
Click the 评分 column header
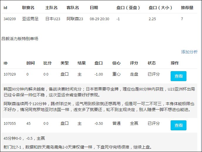click(x=134, y=63)
